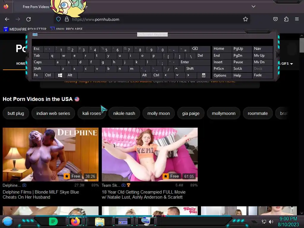
Task: Bookmark this page with the star icon
Action: tap(246, 19)
